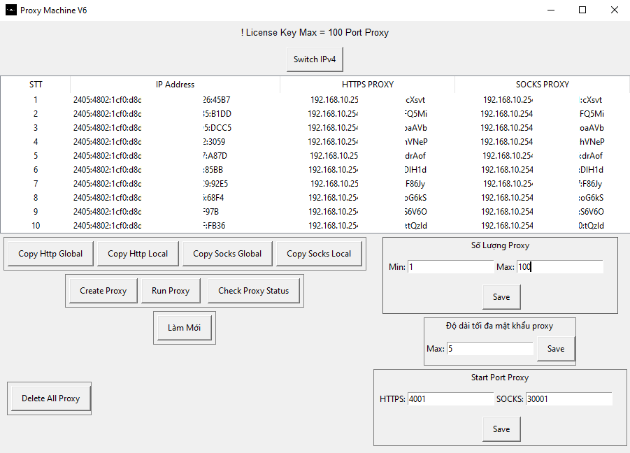Click STT number 10 cell
Viewport: 630px width, 453px height.
[x=36, y=226]
